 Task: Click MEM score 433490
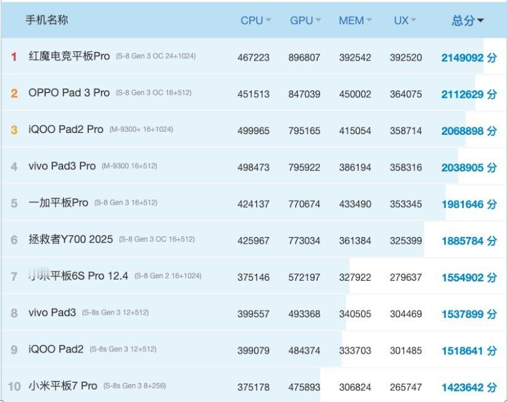(355, 204)
